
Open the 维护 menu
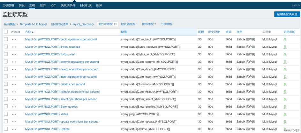[43, 5]
